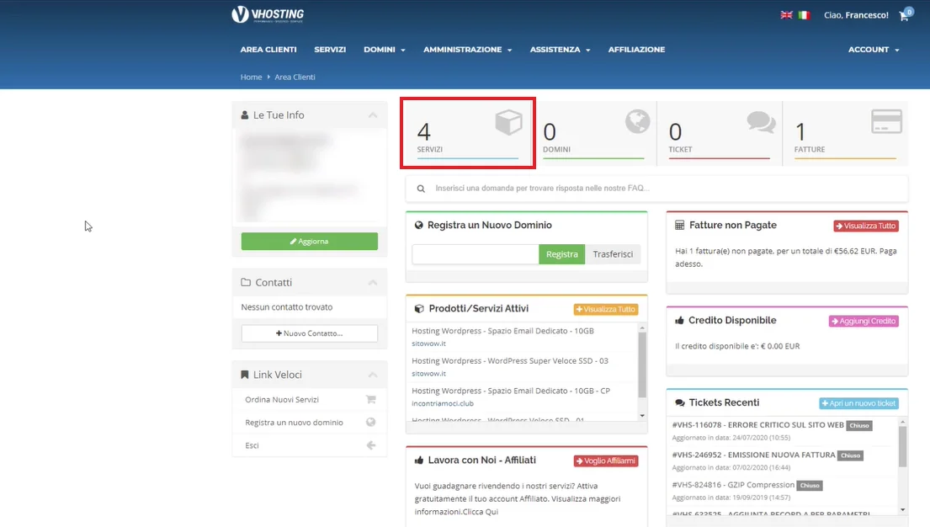Click thumbs-up icon beside Credito Disponibile

679,321
